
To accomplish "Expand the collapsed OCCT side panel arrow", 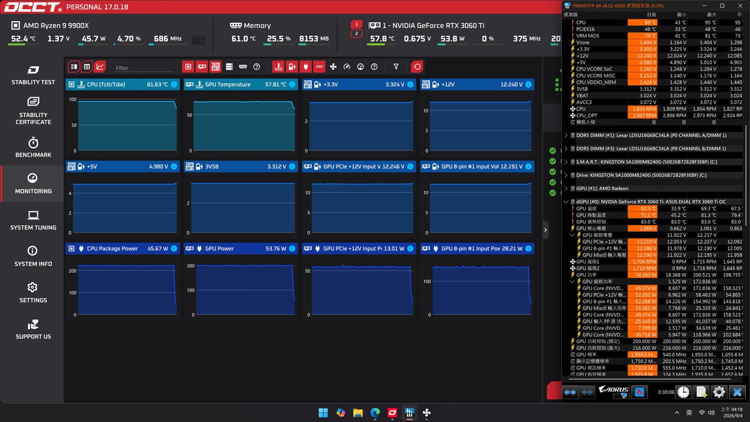I will [546, 230].
